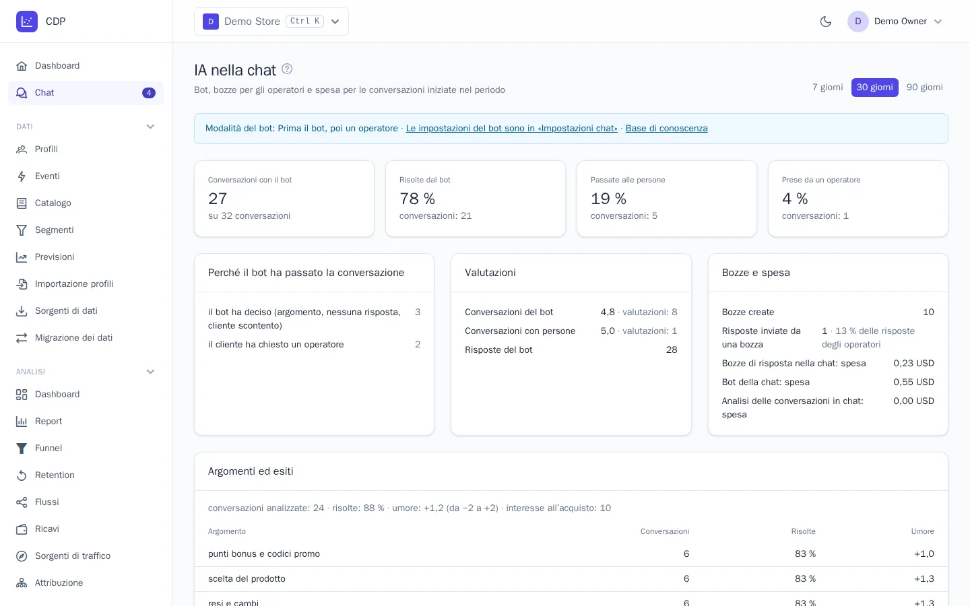This screenshot has width=970, height=606.
Task: Click the scelta del prodotto row
Action: (571, 579)
